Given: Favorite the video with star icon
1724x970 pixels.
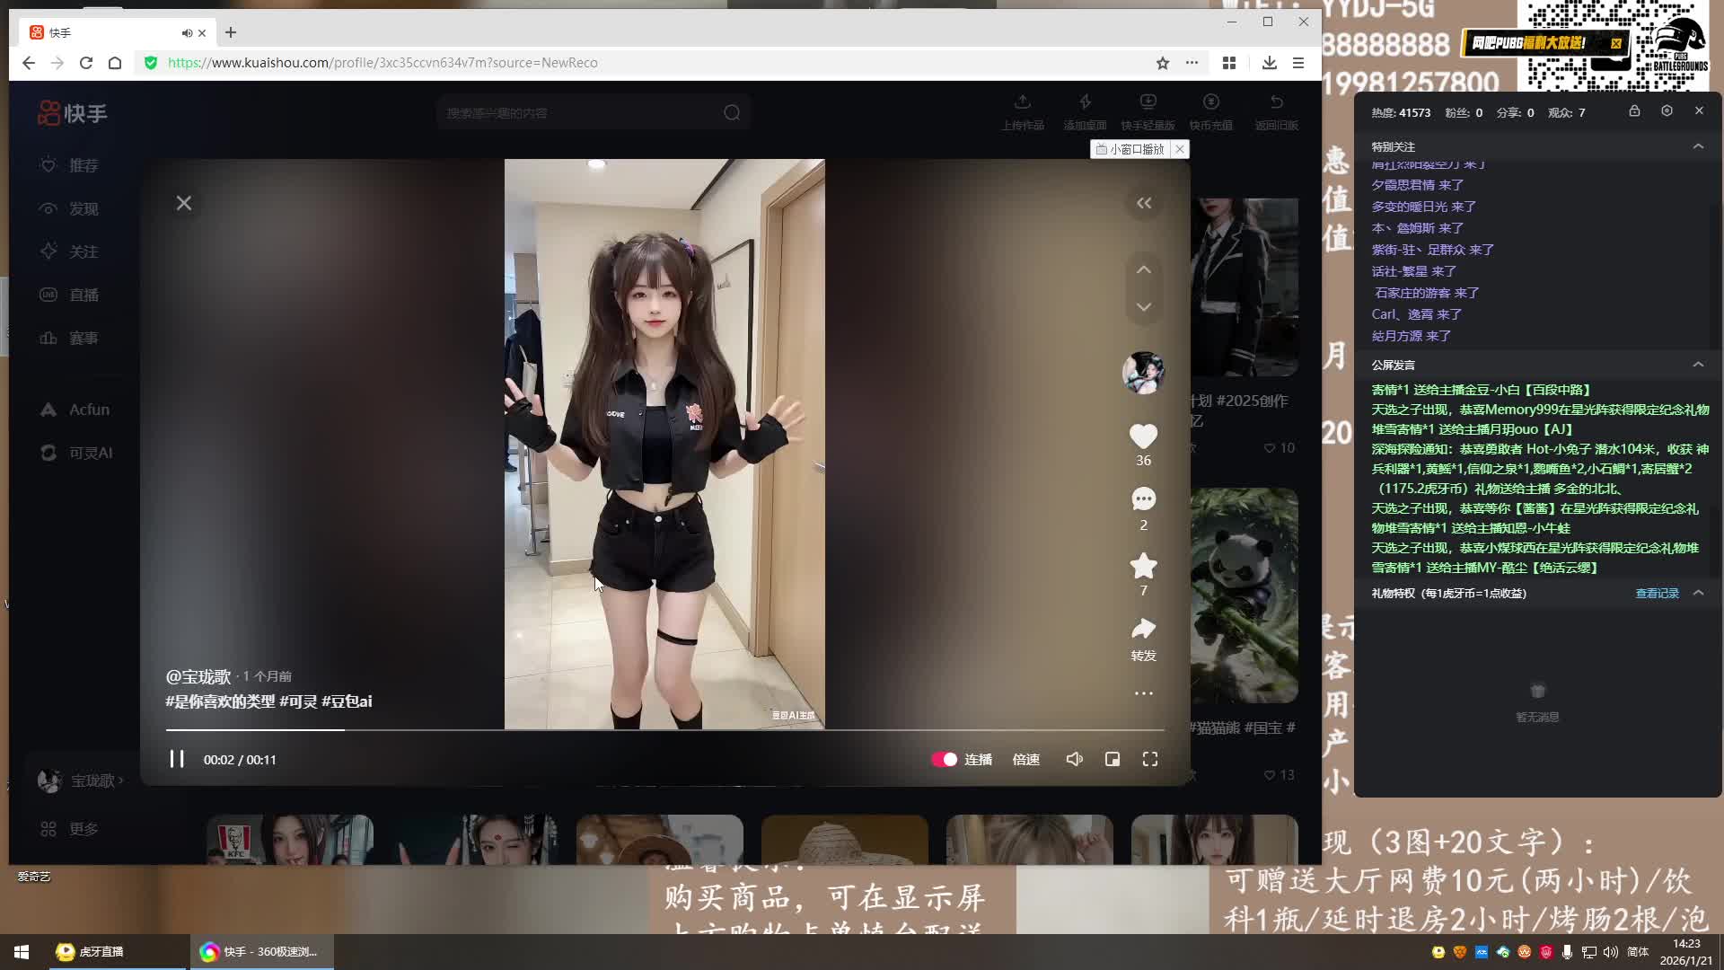Looking at the screenshot, I should (x=1143, y=566).
